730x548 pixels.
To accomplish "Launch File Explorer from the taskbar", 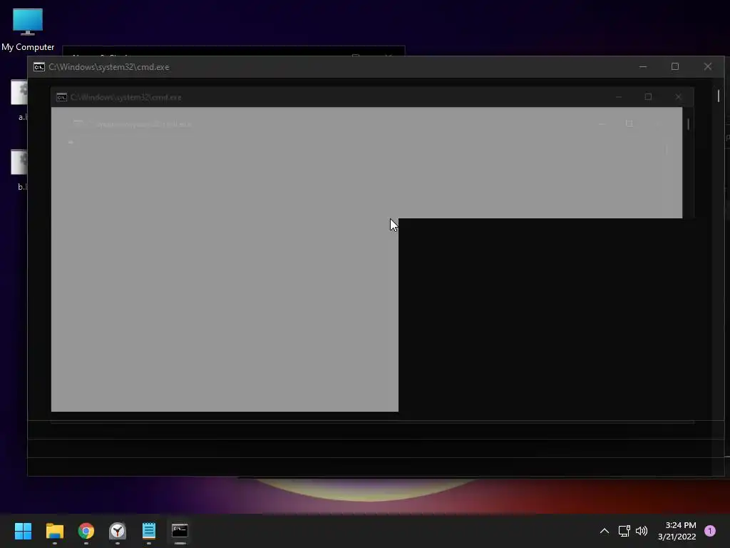I will coord(54,531).
